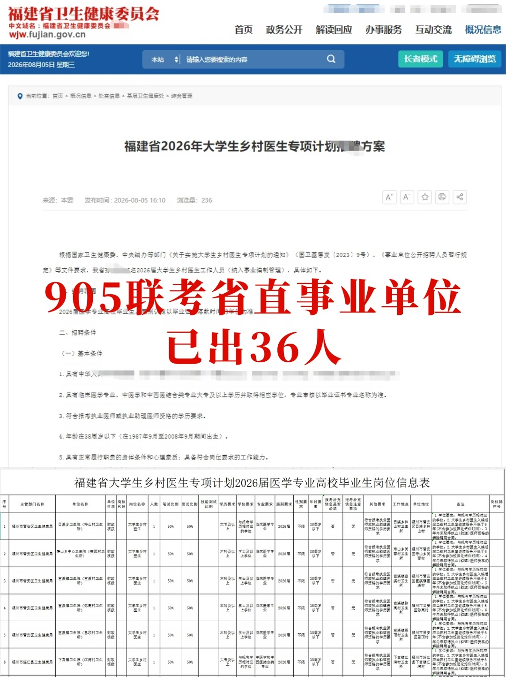
Task: Click the 学历要求 column header
Action: (x=228, y=504)
